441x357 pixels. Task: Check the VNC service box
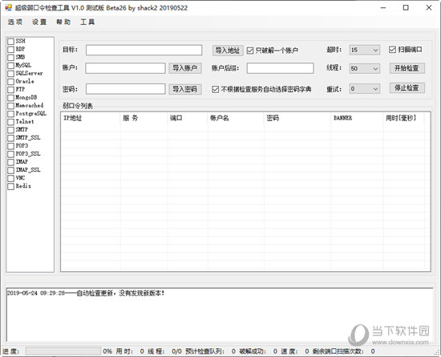pyautogui.click(x=10, y=178)
